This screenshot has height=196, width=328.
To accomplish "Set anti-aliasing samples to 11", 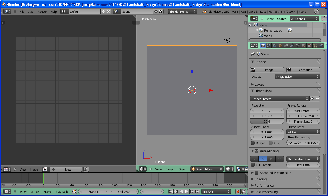I will pyautogui.click(x=271, y=159).
